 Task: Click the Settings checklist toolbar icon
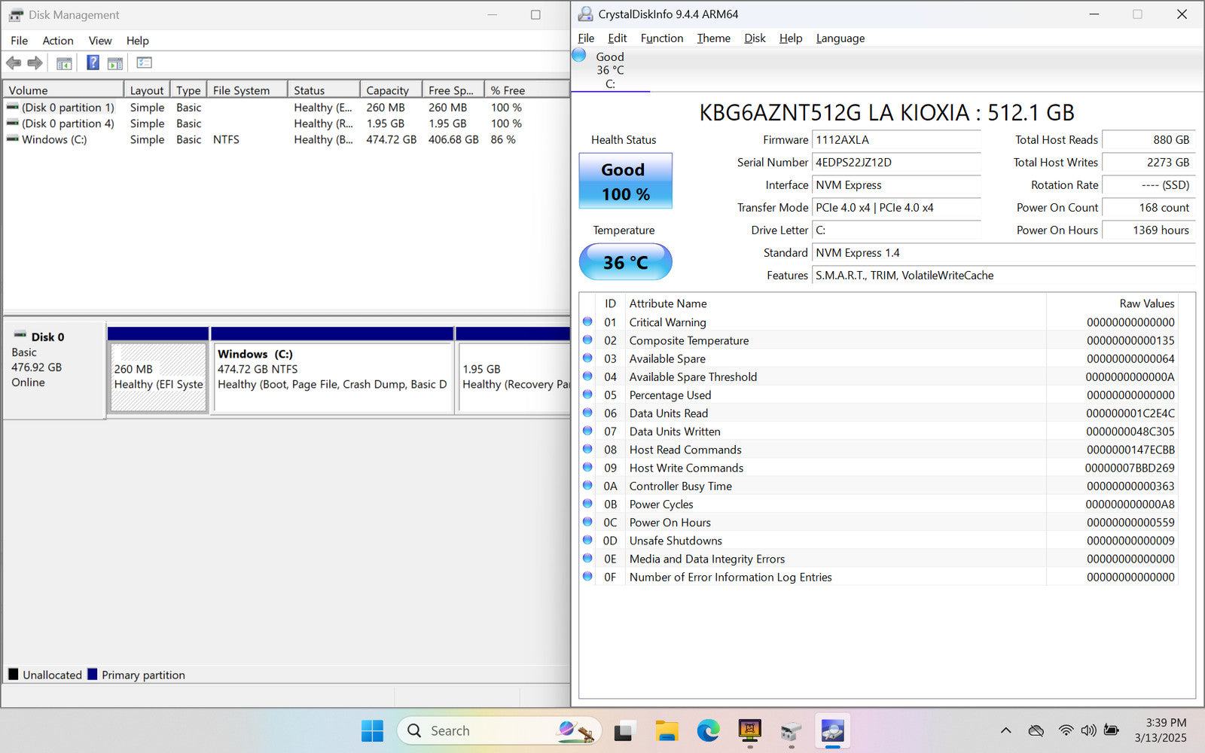point(144,62)
